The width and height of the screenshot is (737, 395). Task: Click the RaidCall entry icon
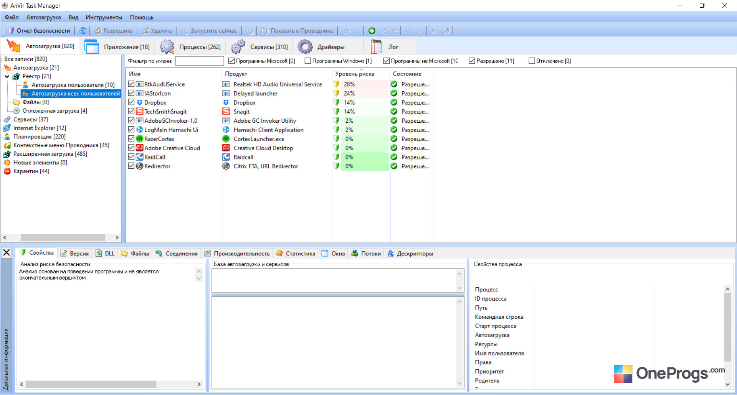(x=140, y=157)
